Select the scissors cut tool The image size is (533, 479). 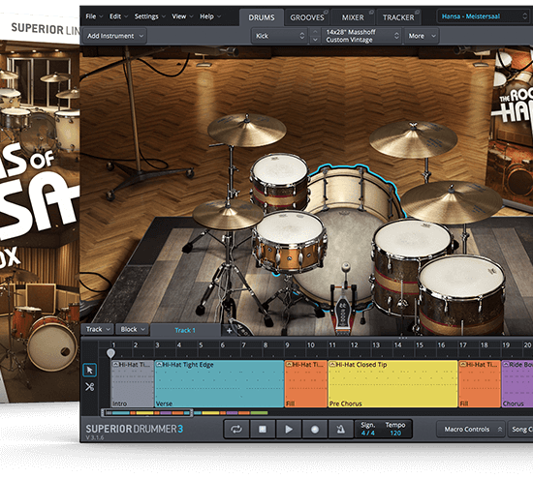(x=90, y=387)
